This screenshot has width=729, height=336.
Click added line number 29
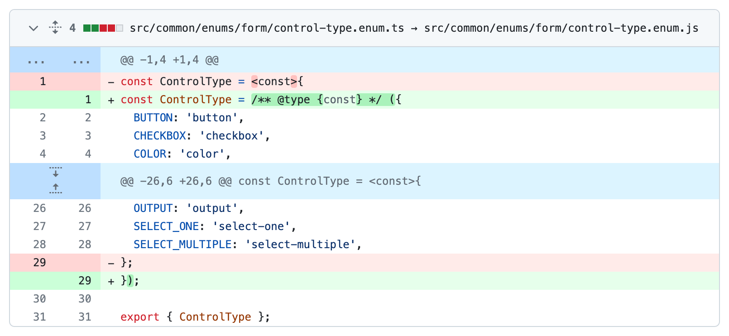coord(85,281)
